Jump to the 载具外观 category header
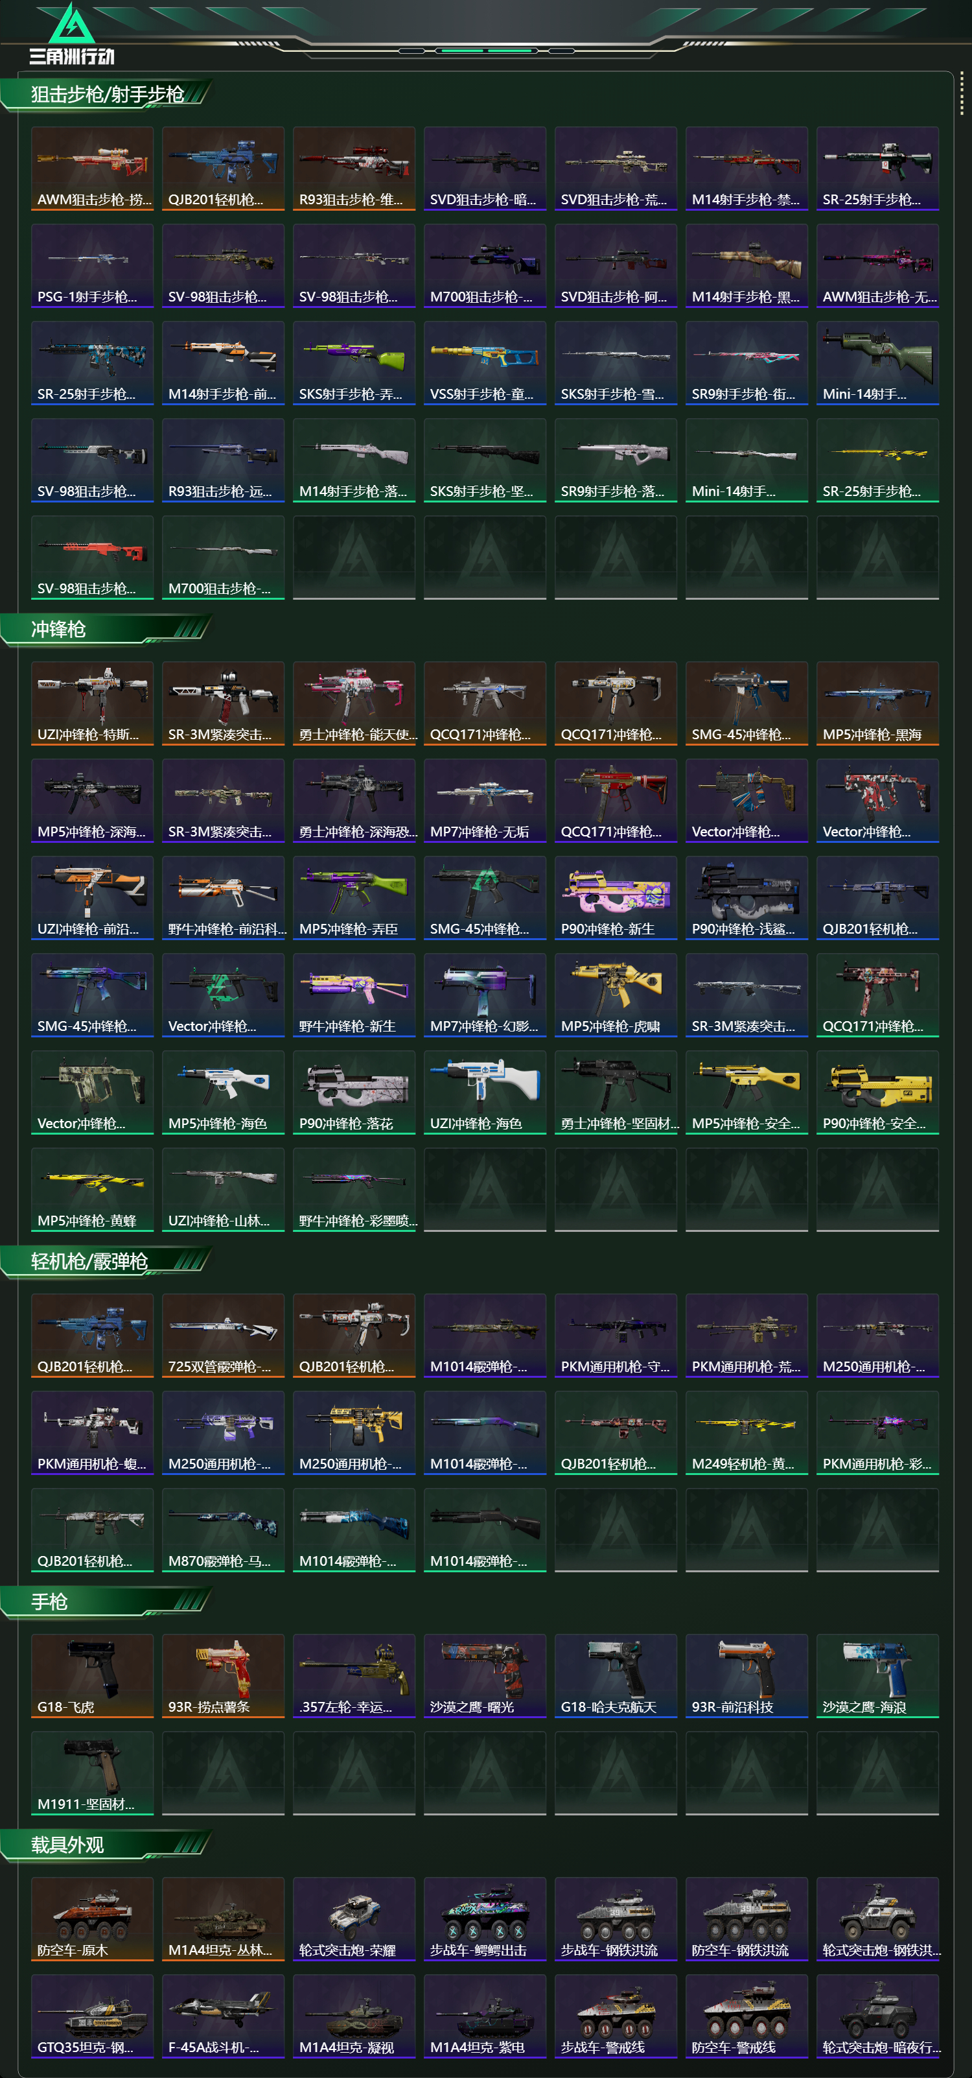The width and height of the screenshot is (972, 2078). click(106, 1845)
